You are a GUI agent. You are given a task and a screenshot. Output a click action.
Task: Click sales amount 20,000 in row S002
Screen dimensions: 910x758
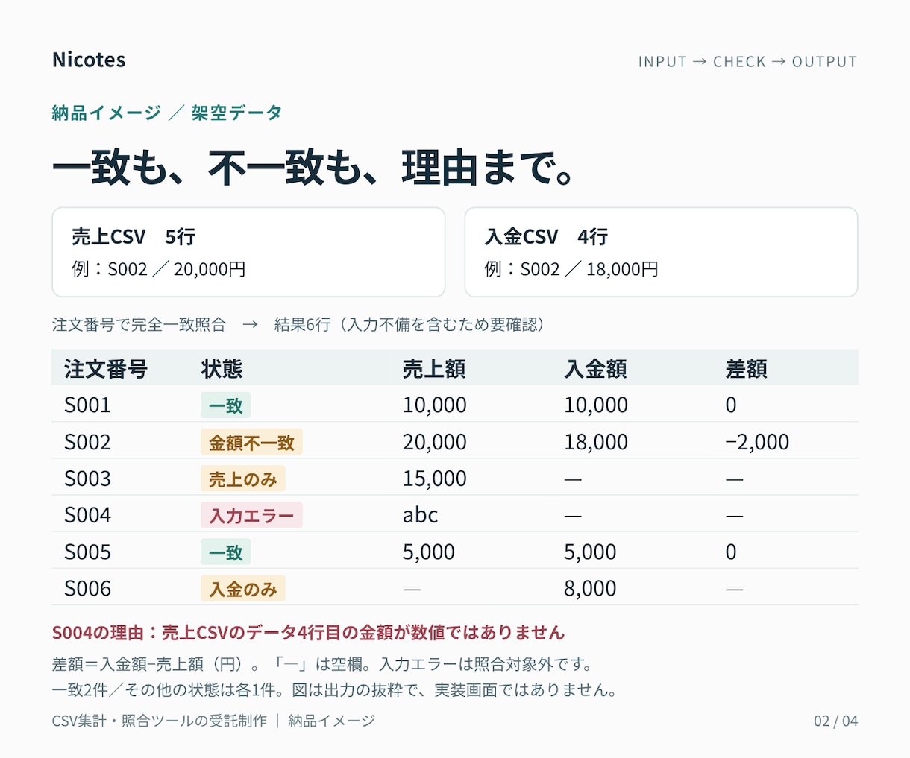(x=435, y=442)
